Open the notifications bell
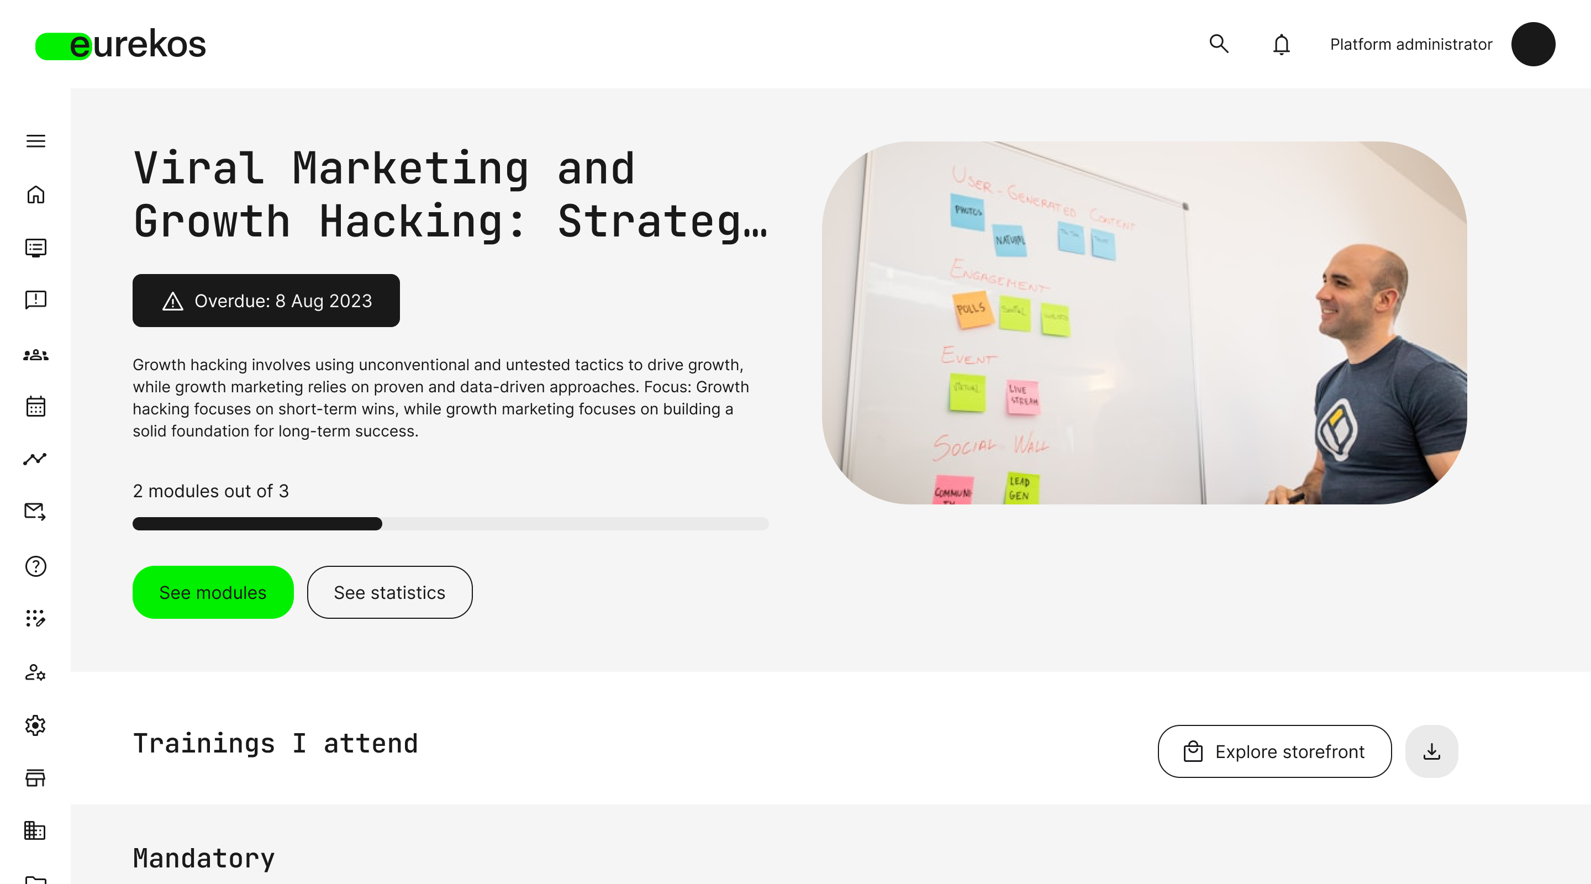Screen dimensions: 1591x884 point(1281,45)
